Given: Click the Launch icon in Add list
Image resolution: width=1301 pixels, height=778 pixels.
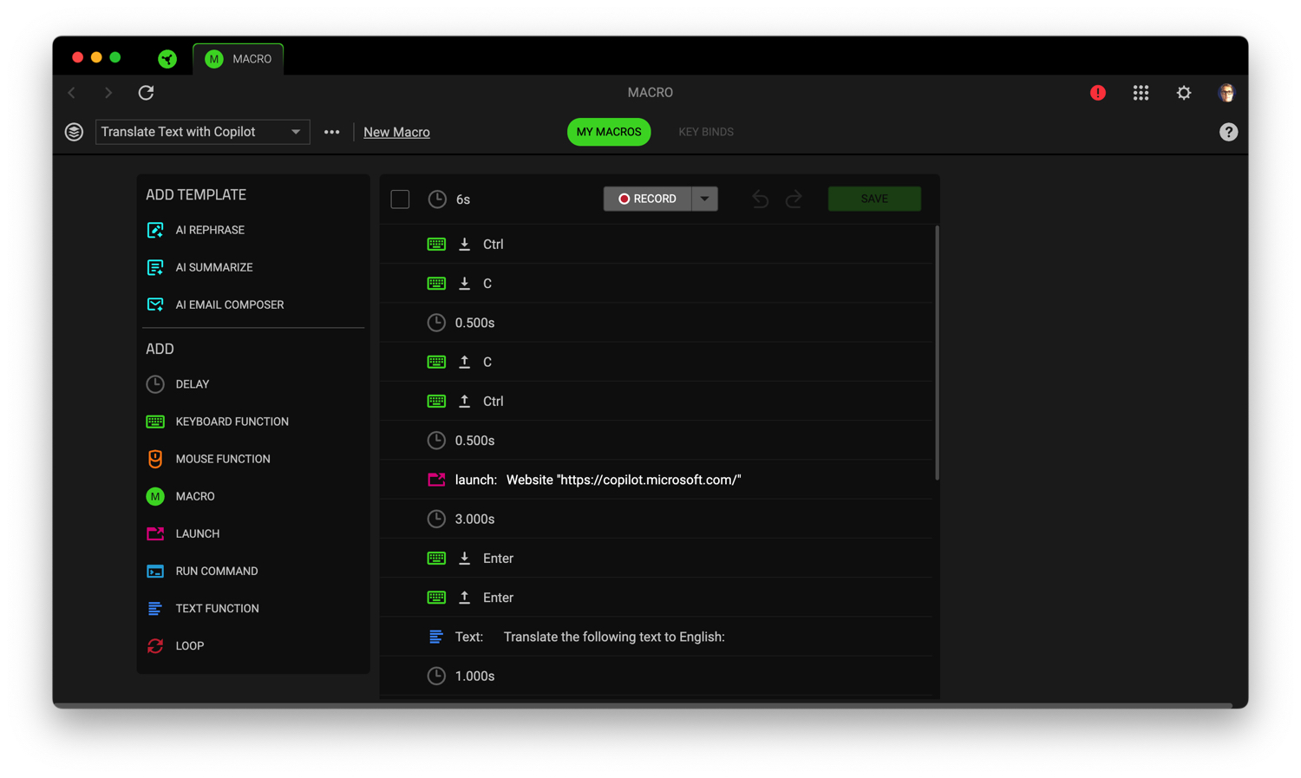Looking at the screenshot, I should (155, 533).
